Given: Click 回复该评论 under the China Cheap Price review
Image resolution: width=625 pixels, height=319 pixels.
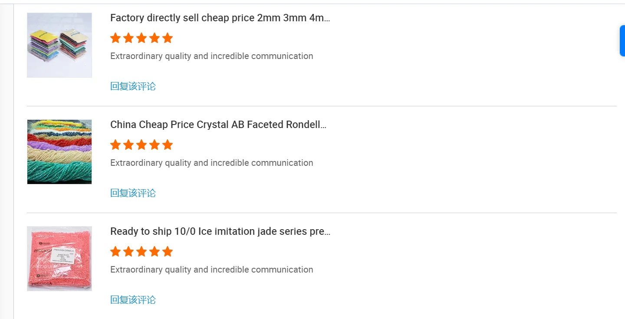Looking at the screenshot, I should [133, 193].
